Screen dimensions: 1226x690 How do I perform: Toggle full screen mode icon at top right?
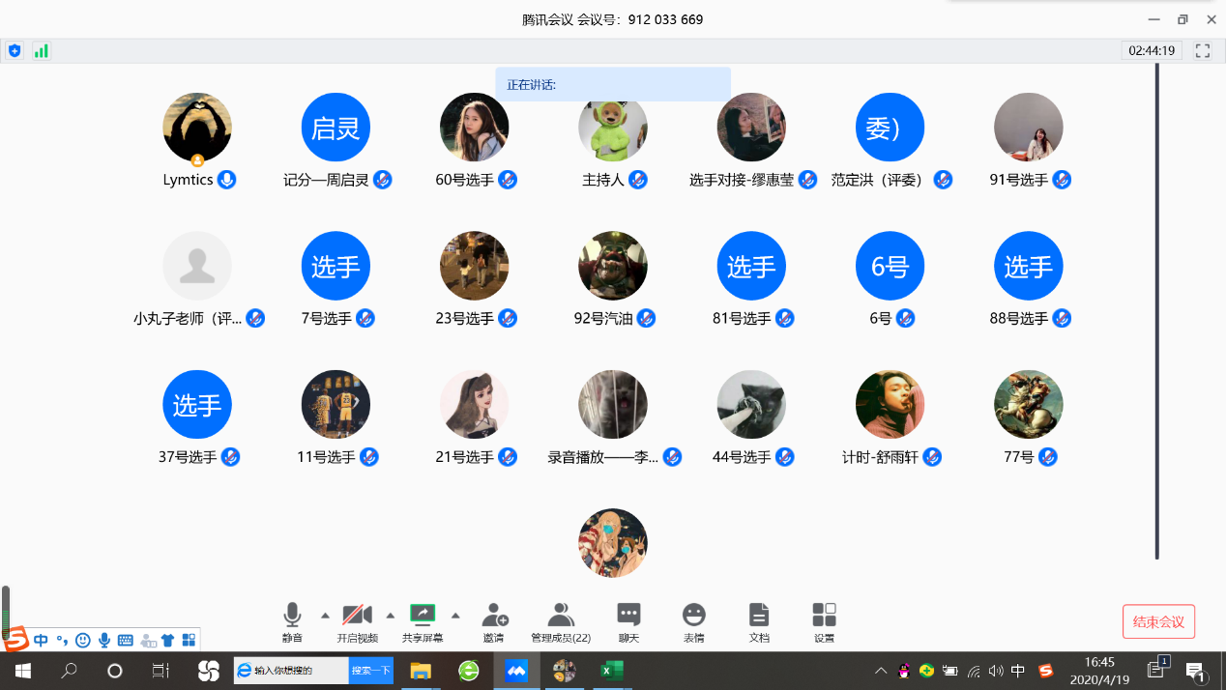pos(1203,50)
